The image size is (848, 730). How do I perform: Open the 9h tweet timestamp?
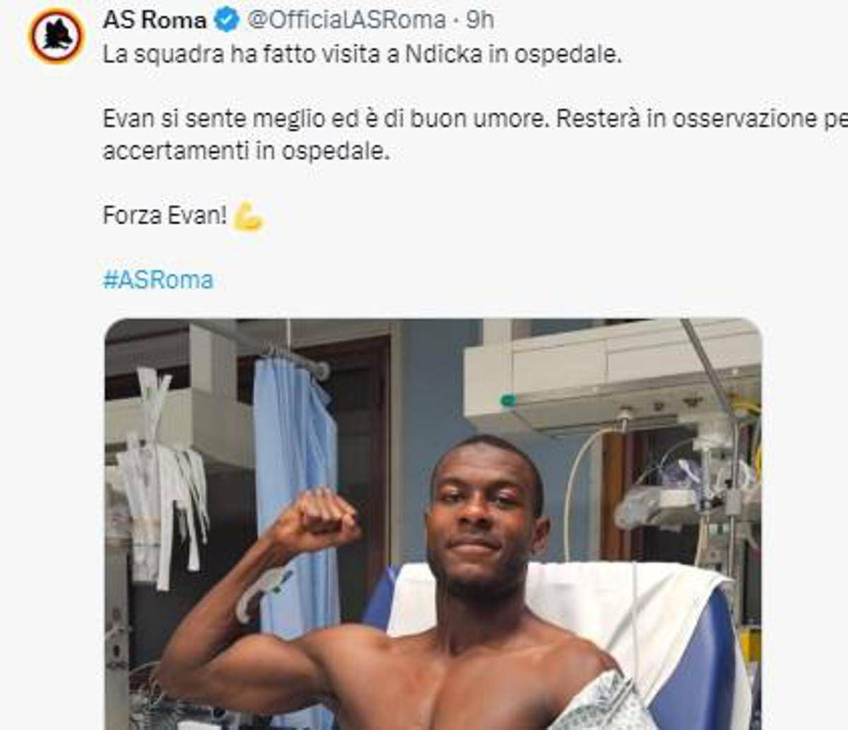(480, 21)
